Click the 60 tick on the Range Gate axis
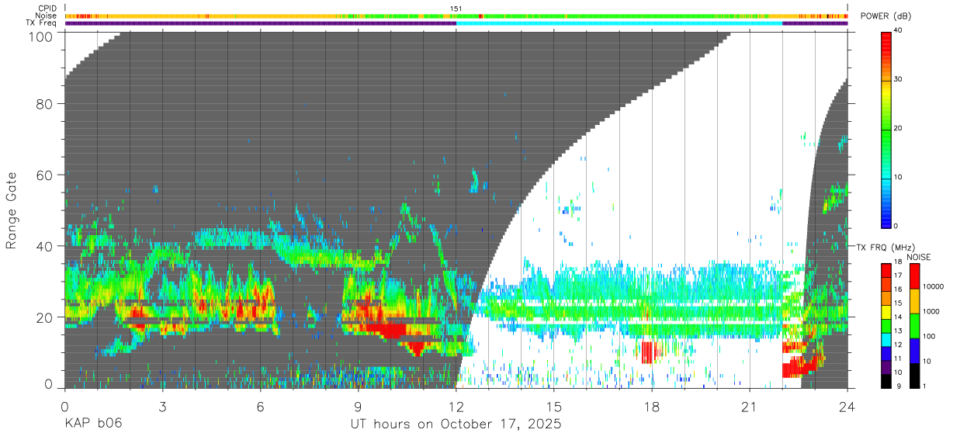 44,175
